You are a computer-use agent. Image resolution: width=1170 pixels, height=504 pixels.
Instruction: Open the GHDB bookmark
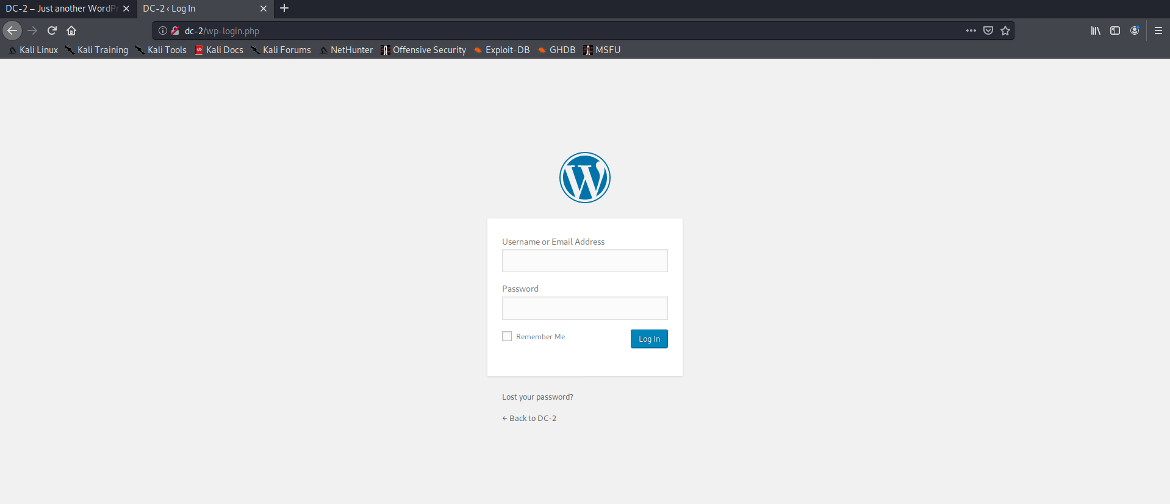coord(557,50)
